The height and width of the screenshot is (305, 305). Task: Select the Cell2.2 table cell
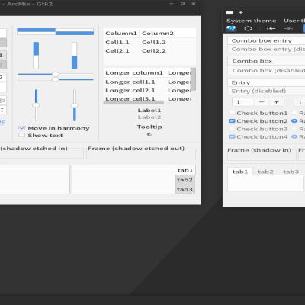click(x=154, y=51)
